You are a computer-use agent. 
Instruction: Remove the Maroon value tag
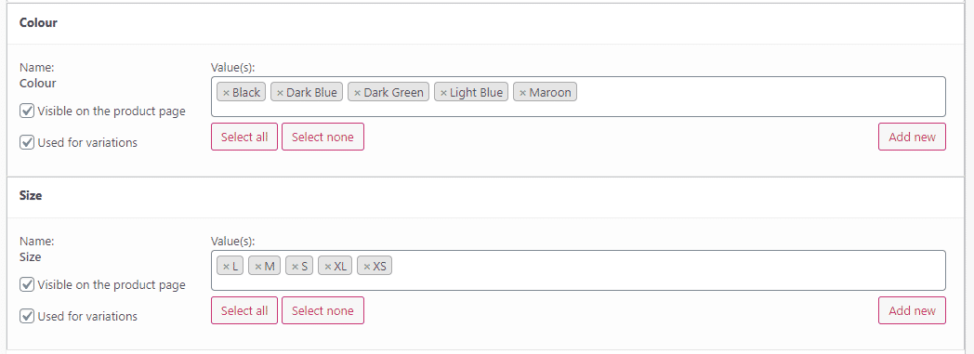click(x=523, y=93)
